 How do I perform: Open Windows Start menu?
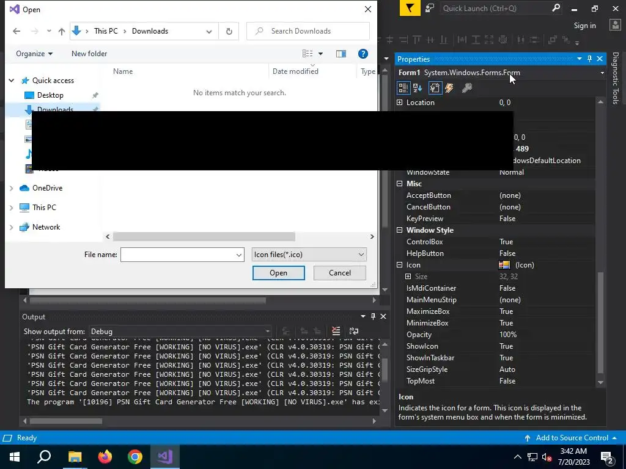point(15,457)
